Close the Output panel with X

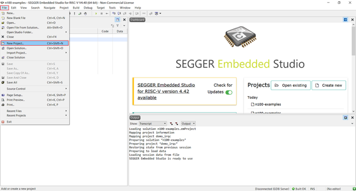coord(352,118)
